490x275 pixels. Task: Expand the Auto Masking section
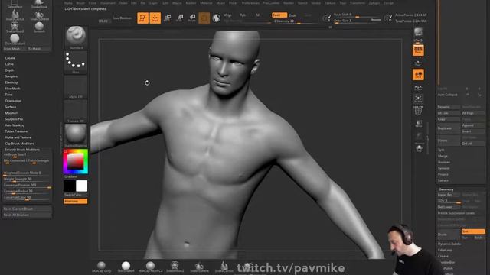15,125
